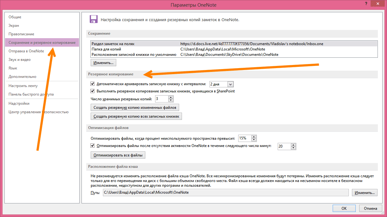Viewport: 387px width, 217px height.
Task: Decrease the unused space percentage value
Action: (x=254, y=140)
